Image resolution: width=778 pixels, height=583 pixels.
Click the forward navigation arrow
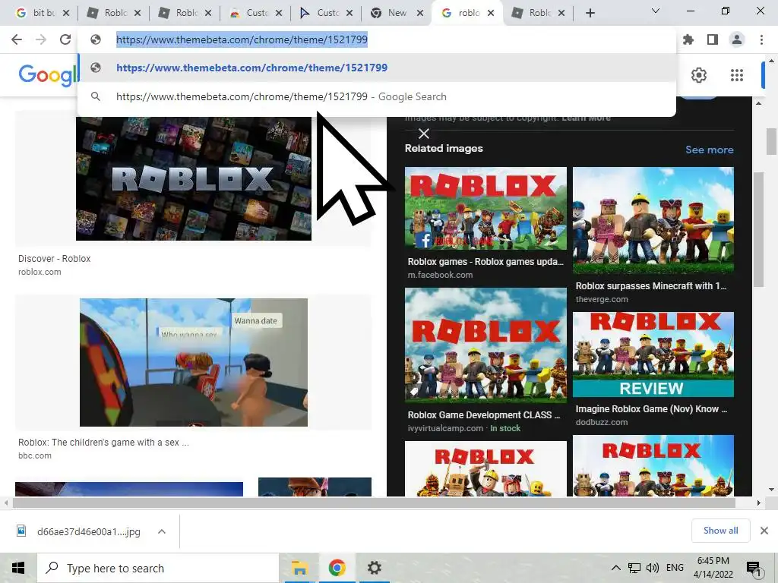click(x=41, y=39)
